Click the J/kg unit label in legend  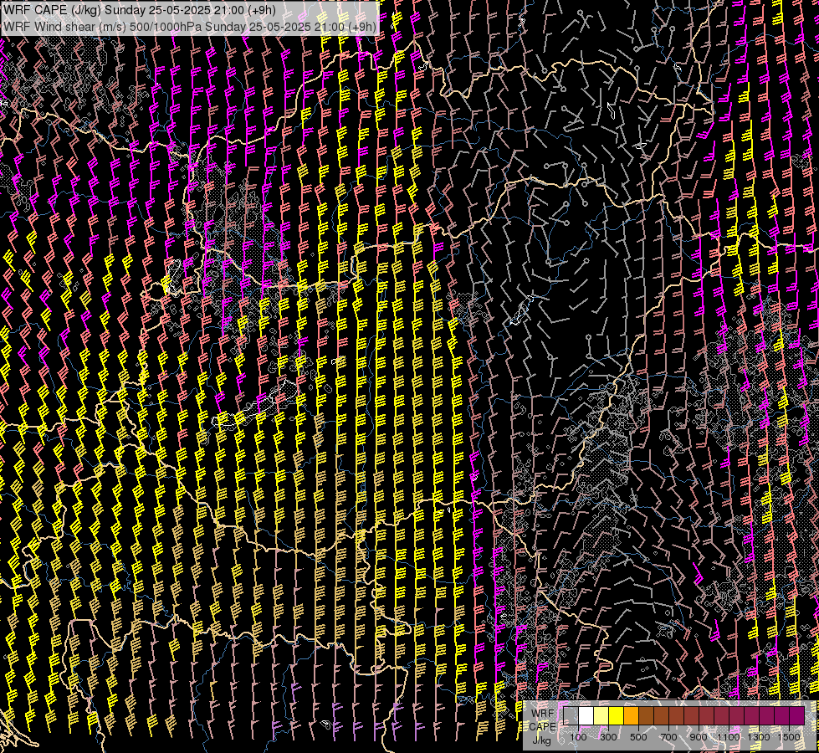click(x=542, y=740)
